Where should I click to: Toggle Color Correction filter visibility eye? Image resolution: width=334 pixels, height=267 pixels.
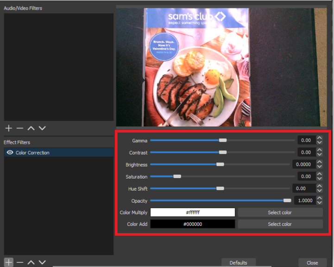10,153
